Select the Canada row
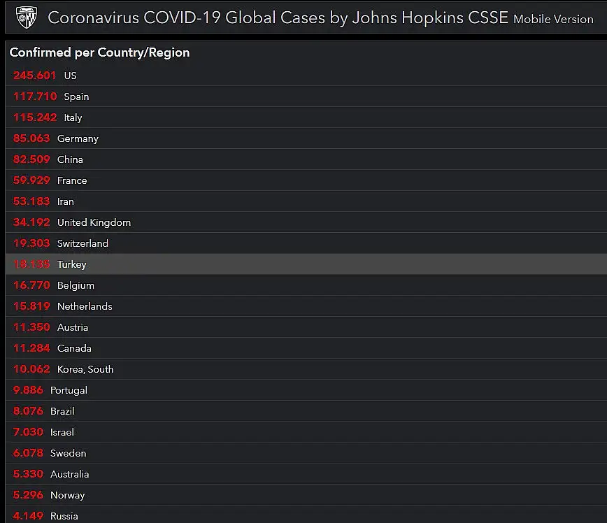The width and height of the screenshot is (607, 523). [x=306, y=348]
